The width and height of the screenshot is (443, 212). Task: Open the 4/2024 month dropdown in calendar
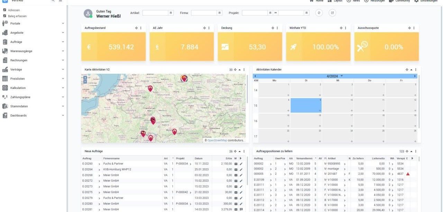pyautogui.click(x=342, y=76)
